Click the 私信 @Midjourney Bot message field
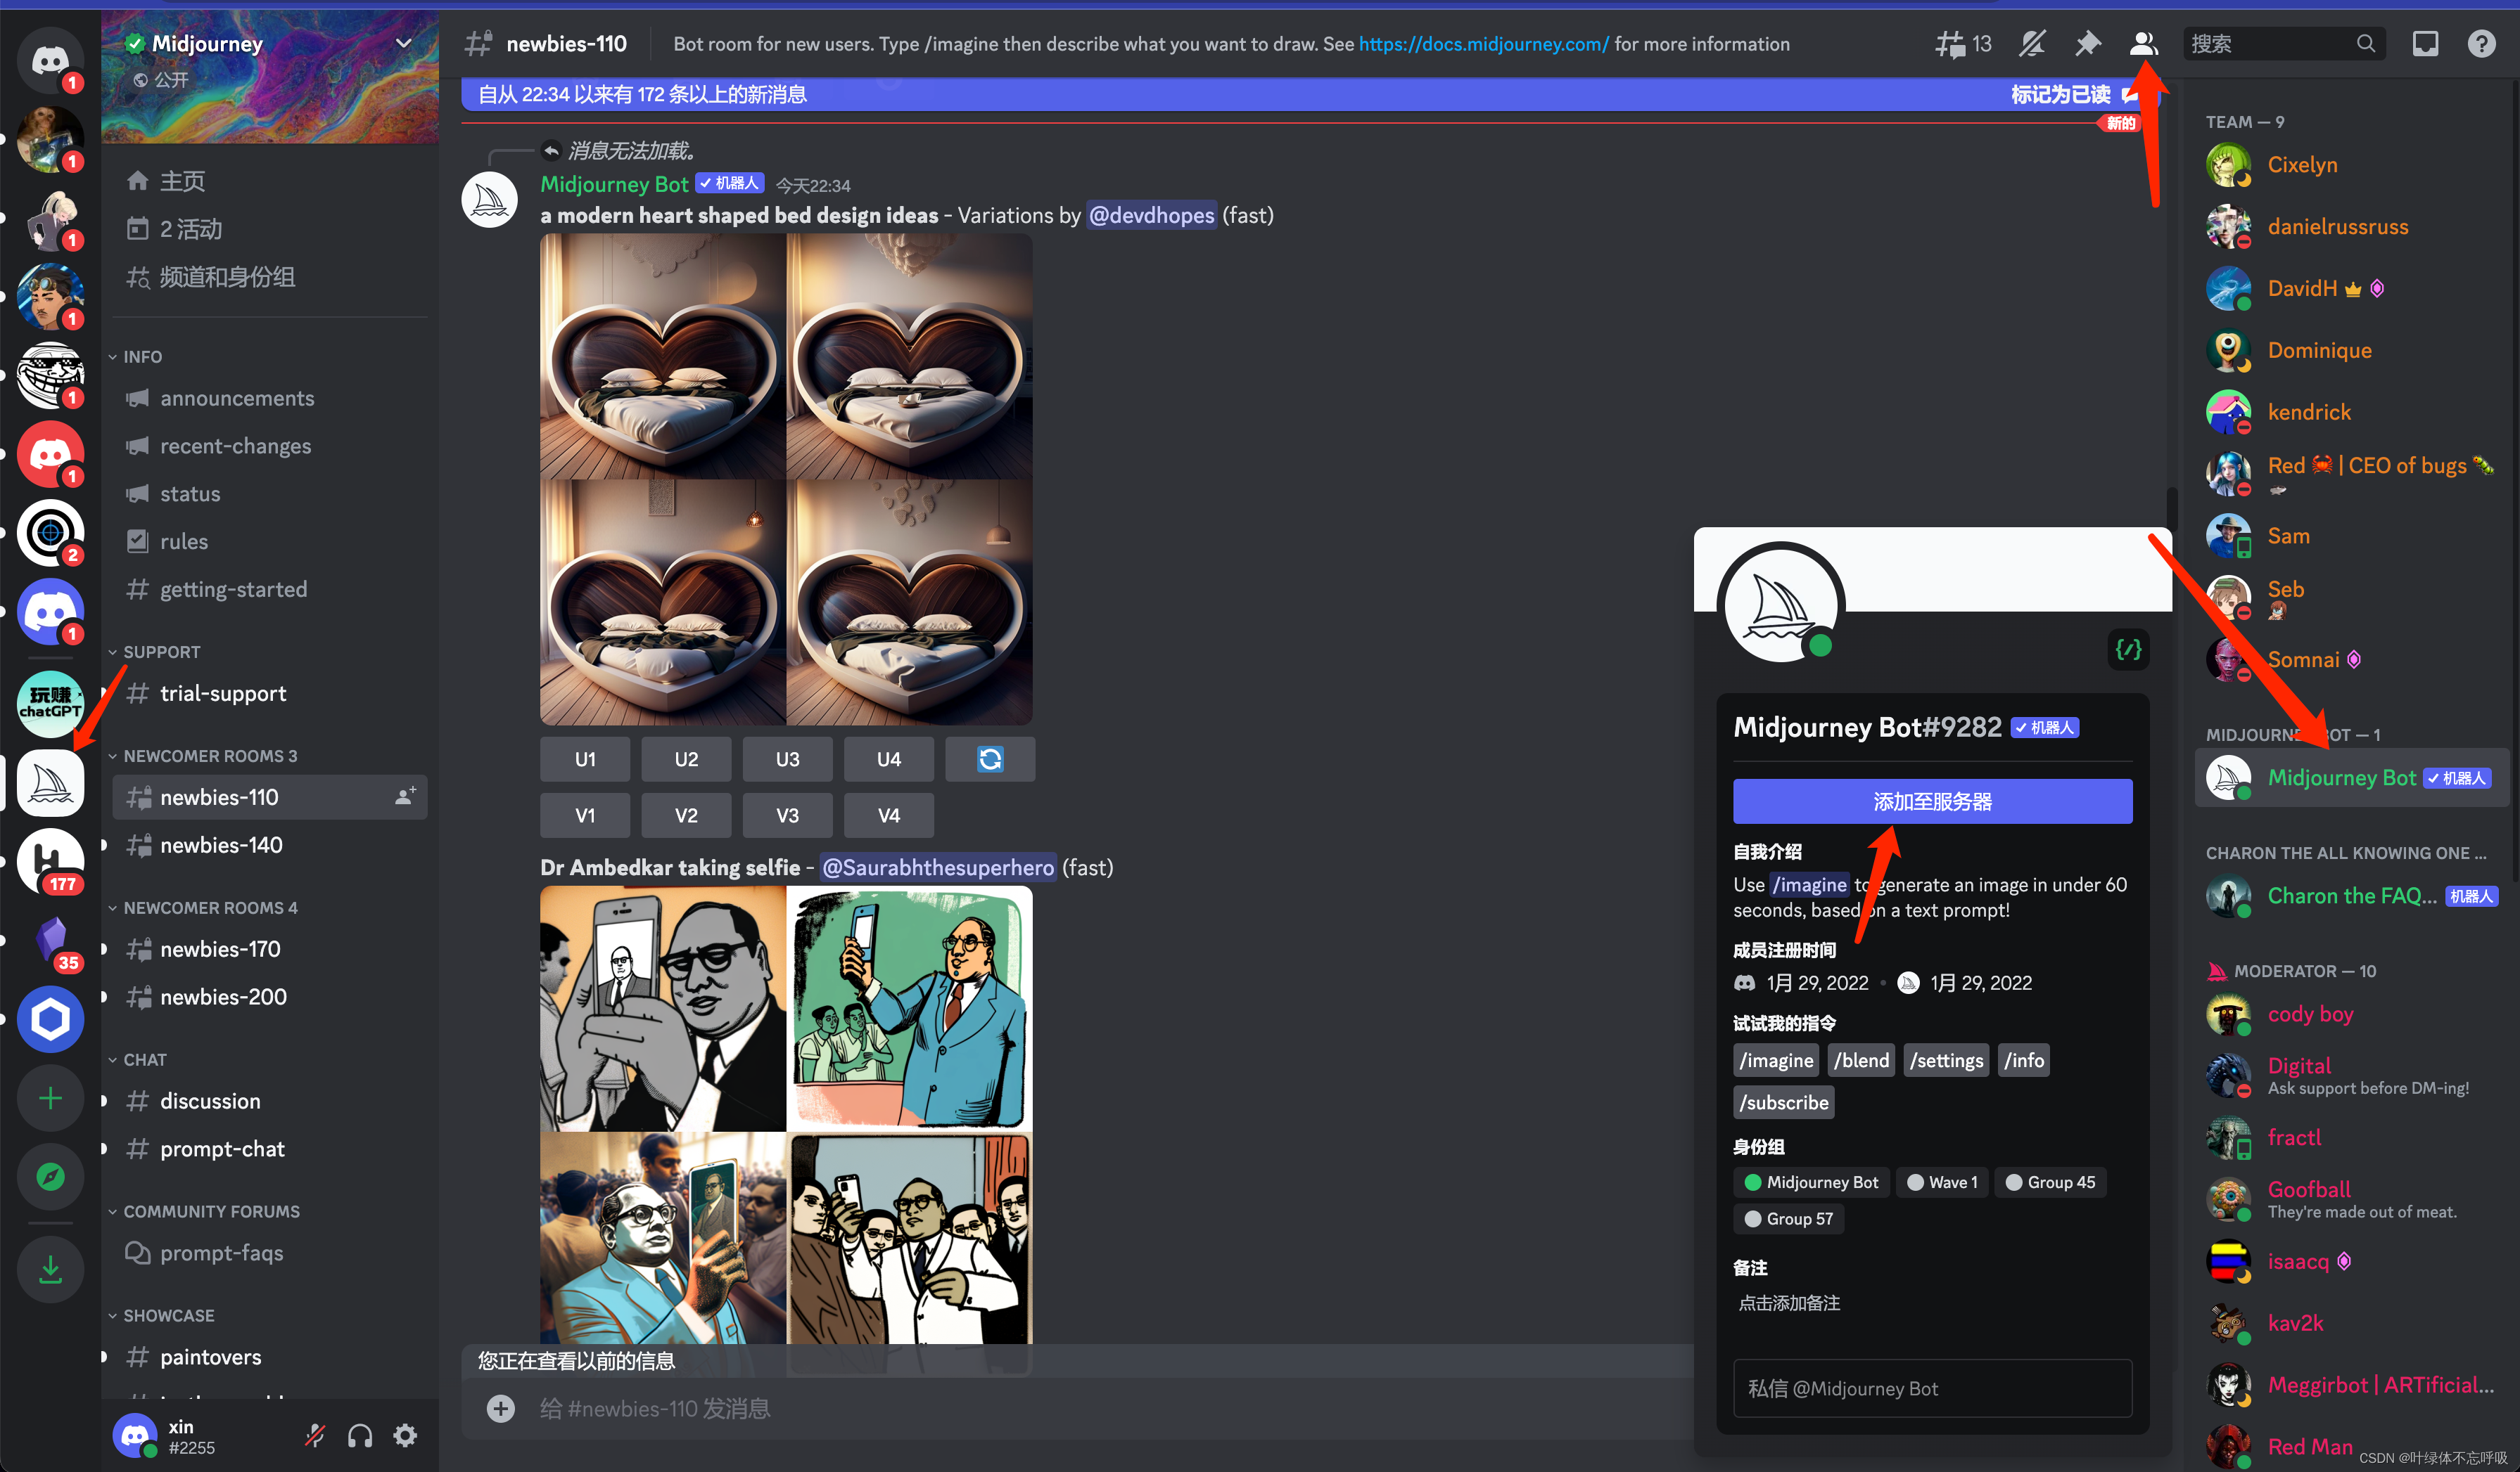This screenshot has height=1472, width=2520. point(1932,1388)
